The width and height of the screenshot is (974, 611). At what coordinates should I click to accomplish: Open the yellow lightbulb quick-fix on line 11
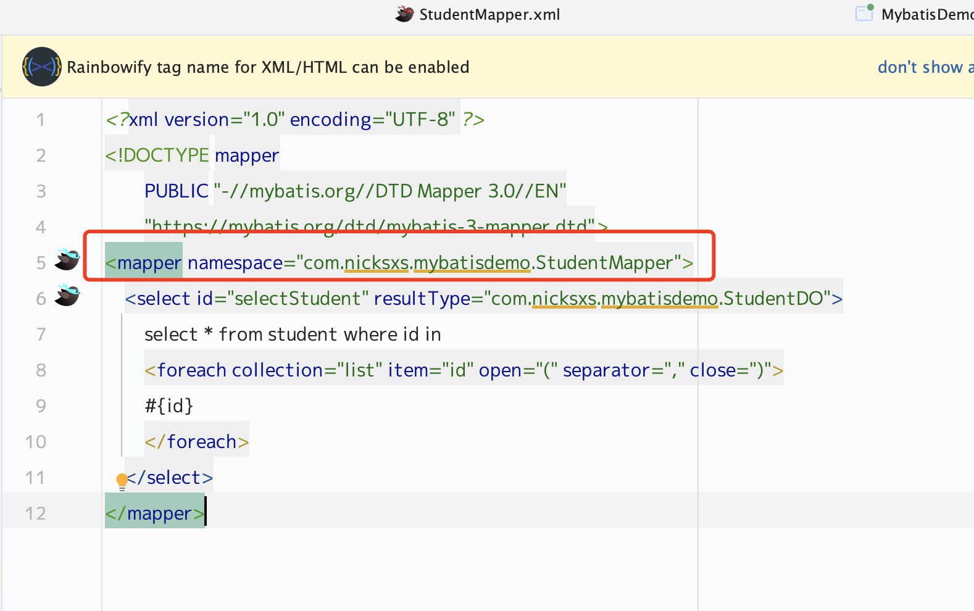click(x=122, y=480)
